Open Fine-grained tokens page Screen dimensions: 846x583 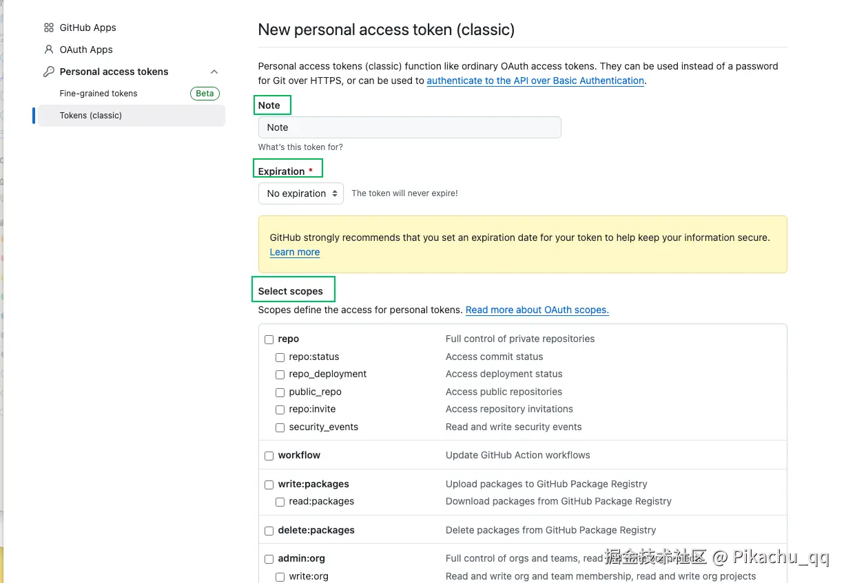point(99,94)
